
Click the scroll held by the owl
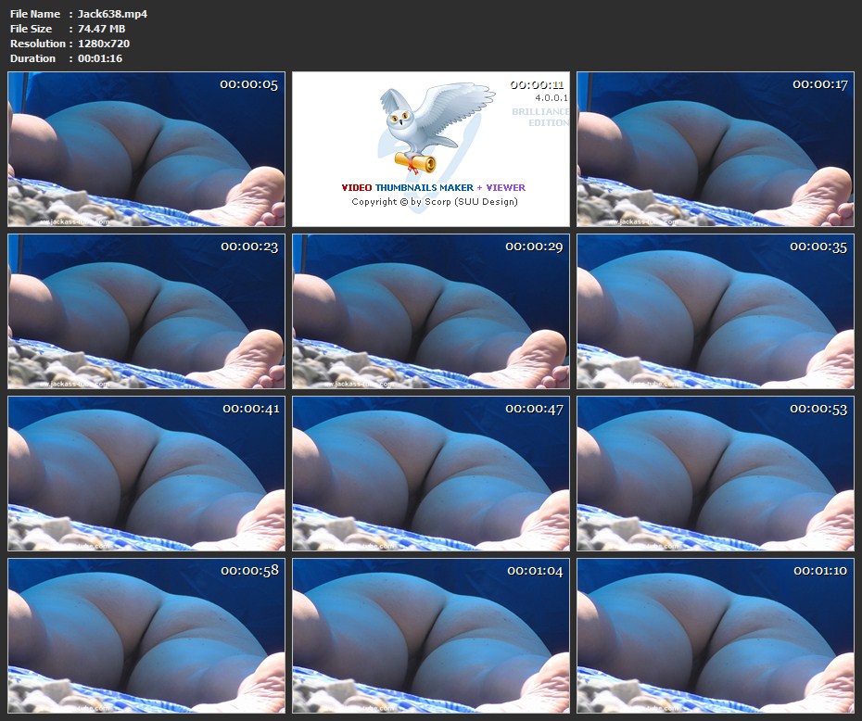413,163
